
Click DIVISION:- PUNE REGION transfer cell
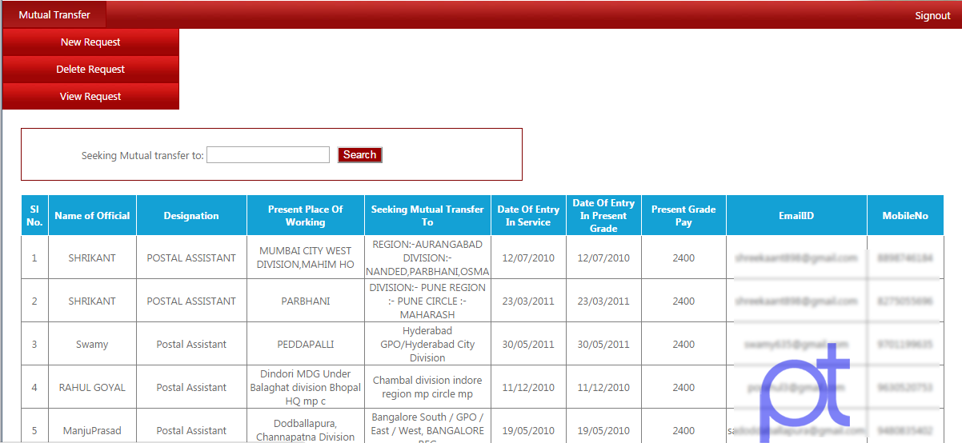point(427,301)
